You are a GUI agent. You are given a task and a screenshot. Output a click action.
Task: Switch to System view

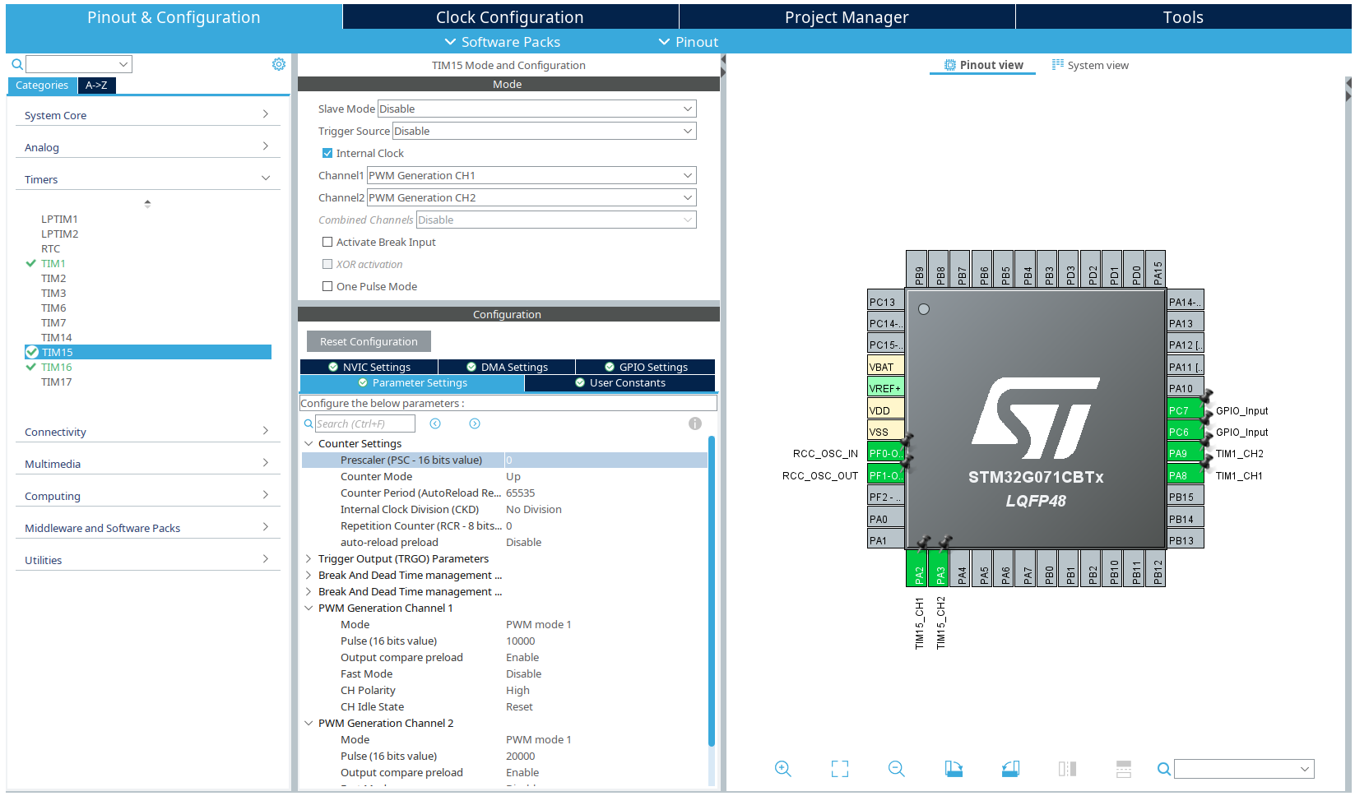(x=1090, y=65)
